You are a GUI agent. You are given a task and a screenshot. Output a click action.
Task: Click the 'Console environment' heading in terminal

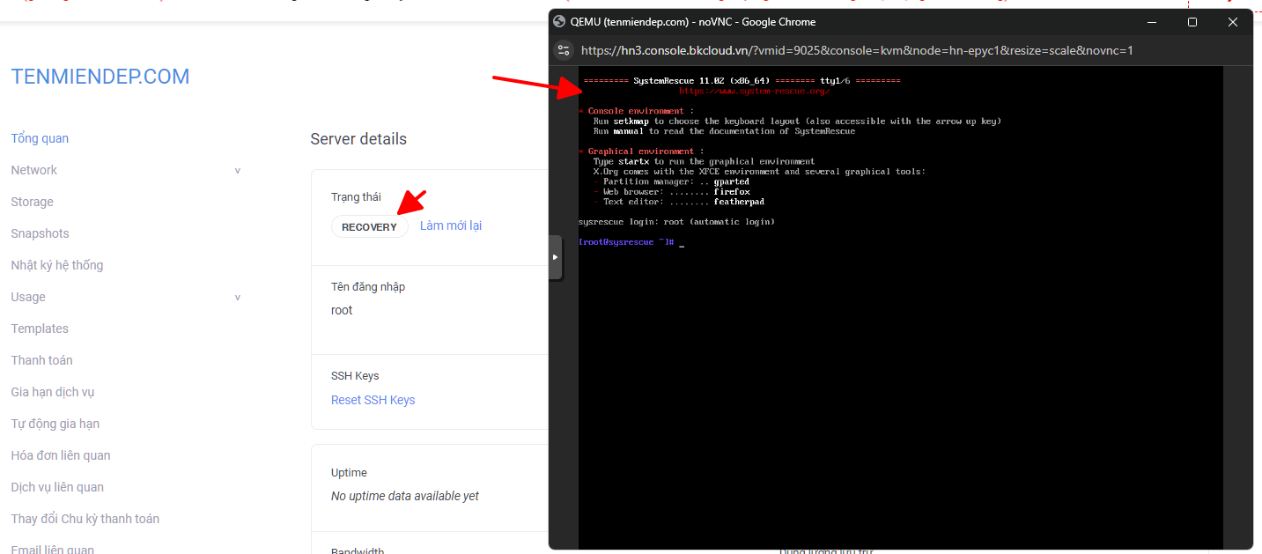pos(636,111)
